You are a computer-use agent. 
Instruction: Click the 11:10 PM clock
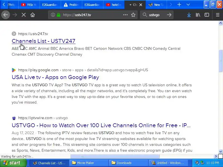(213, 163)
